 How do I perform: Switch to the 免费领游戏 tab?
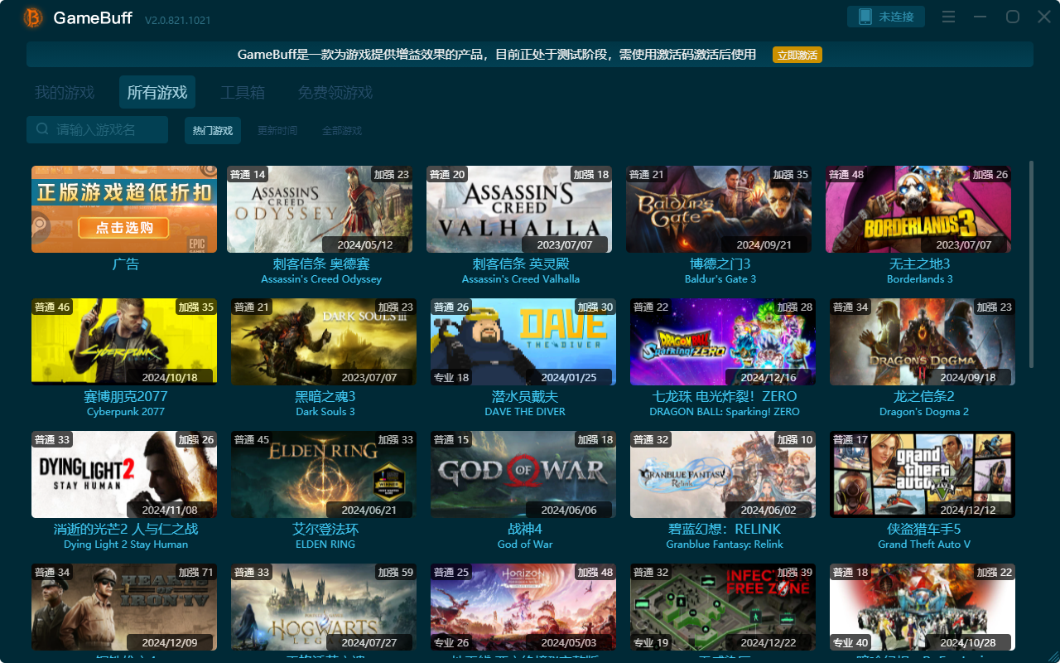335,92
